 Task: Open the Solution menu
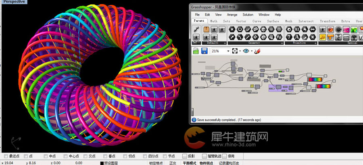(x=248, y=14)
